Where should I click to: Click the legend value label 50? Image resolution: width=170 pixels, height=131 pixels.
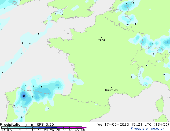(83, 130)
